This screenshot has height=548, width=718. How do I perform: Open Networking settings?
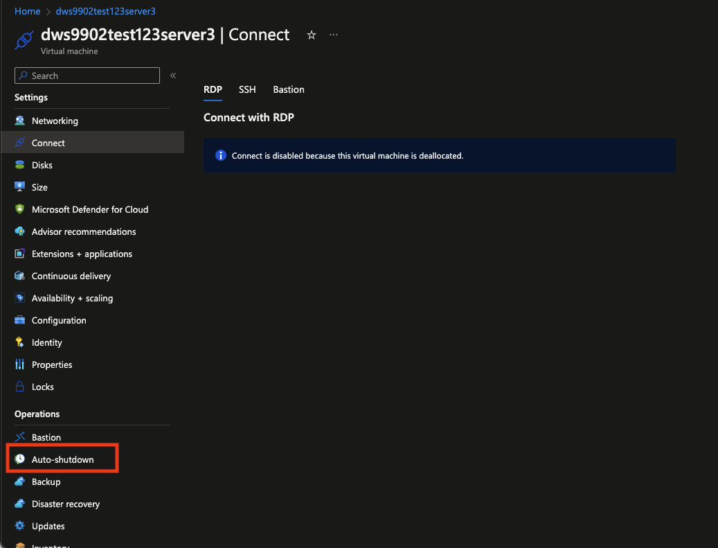pos(93,121)
